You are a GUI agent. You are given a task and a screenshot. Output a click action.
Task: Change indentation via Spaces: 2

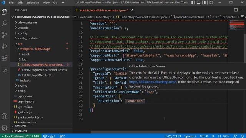pos(190,136)
